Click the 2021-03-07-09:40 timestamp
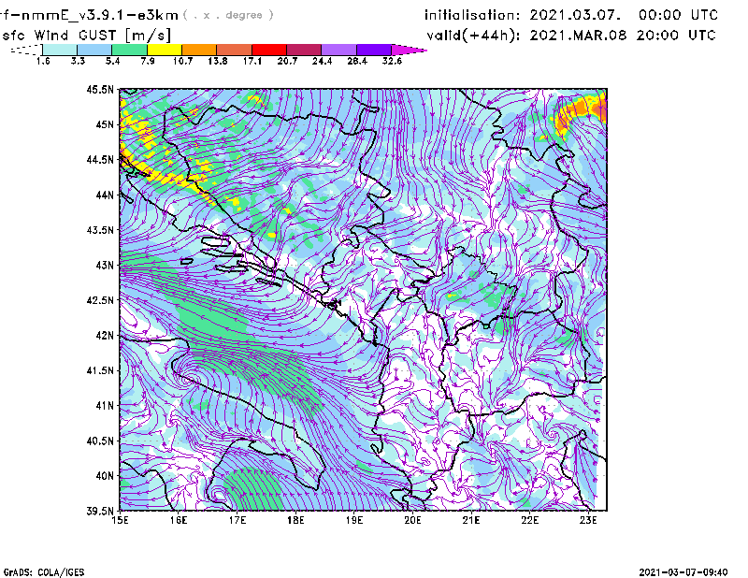Screen dimensions: 748x578 [683, 572]
